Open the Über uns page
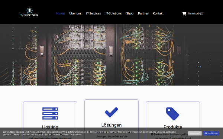This screenshot has height=139, width=223. point(75,13)
